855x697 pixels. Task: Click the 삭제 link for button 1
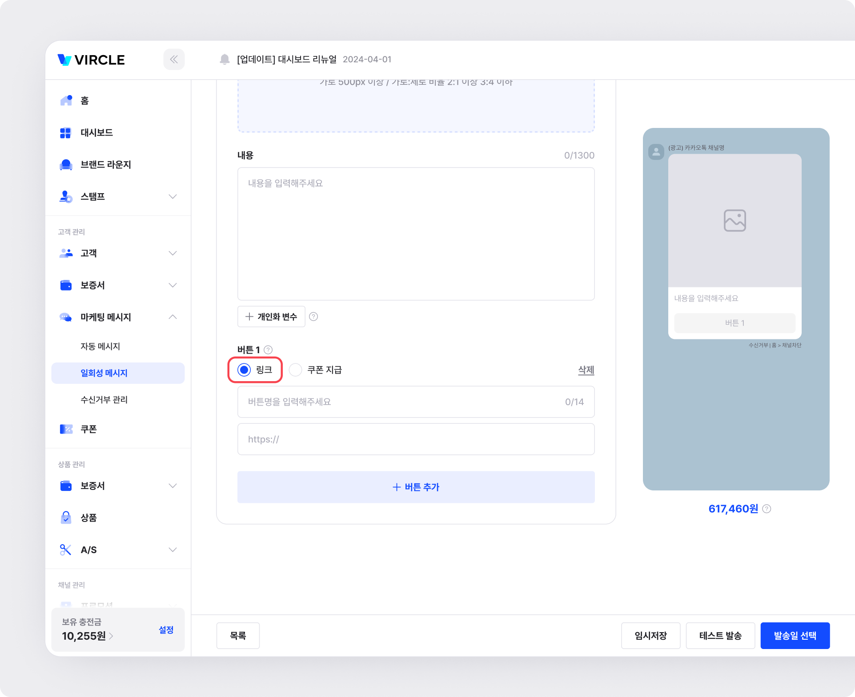[x=586, y=370]
